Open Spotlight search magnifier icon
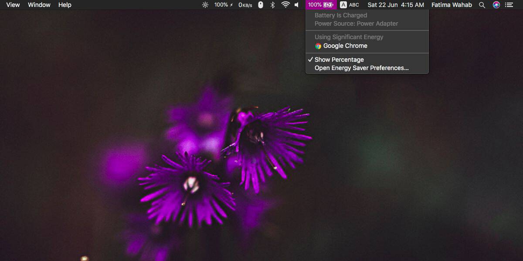Image resolution: width=523 pixels, height=261 pixels. (482, 5)
